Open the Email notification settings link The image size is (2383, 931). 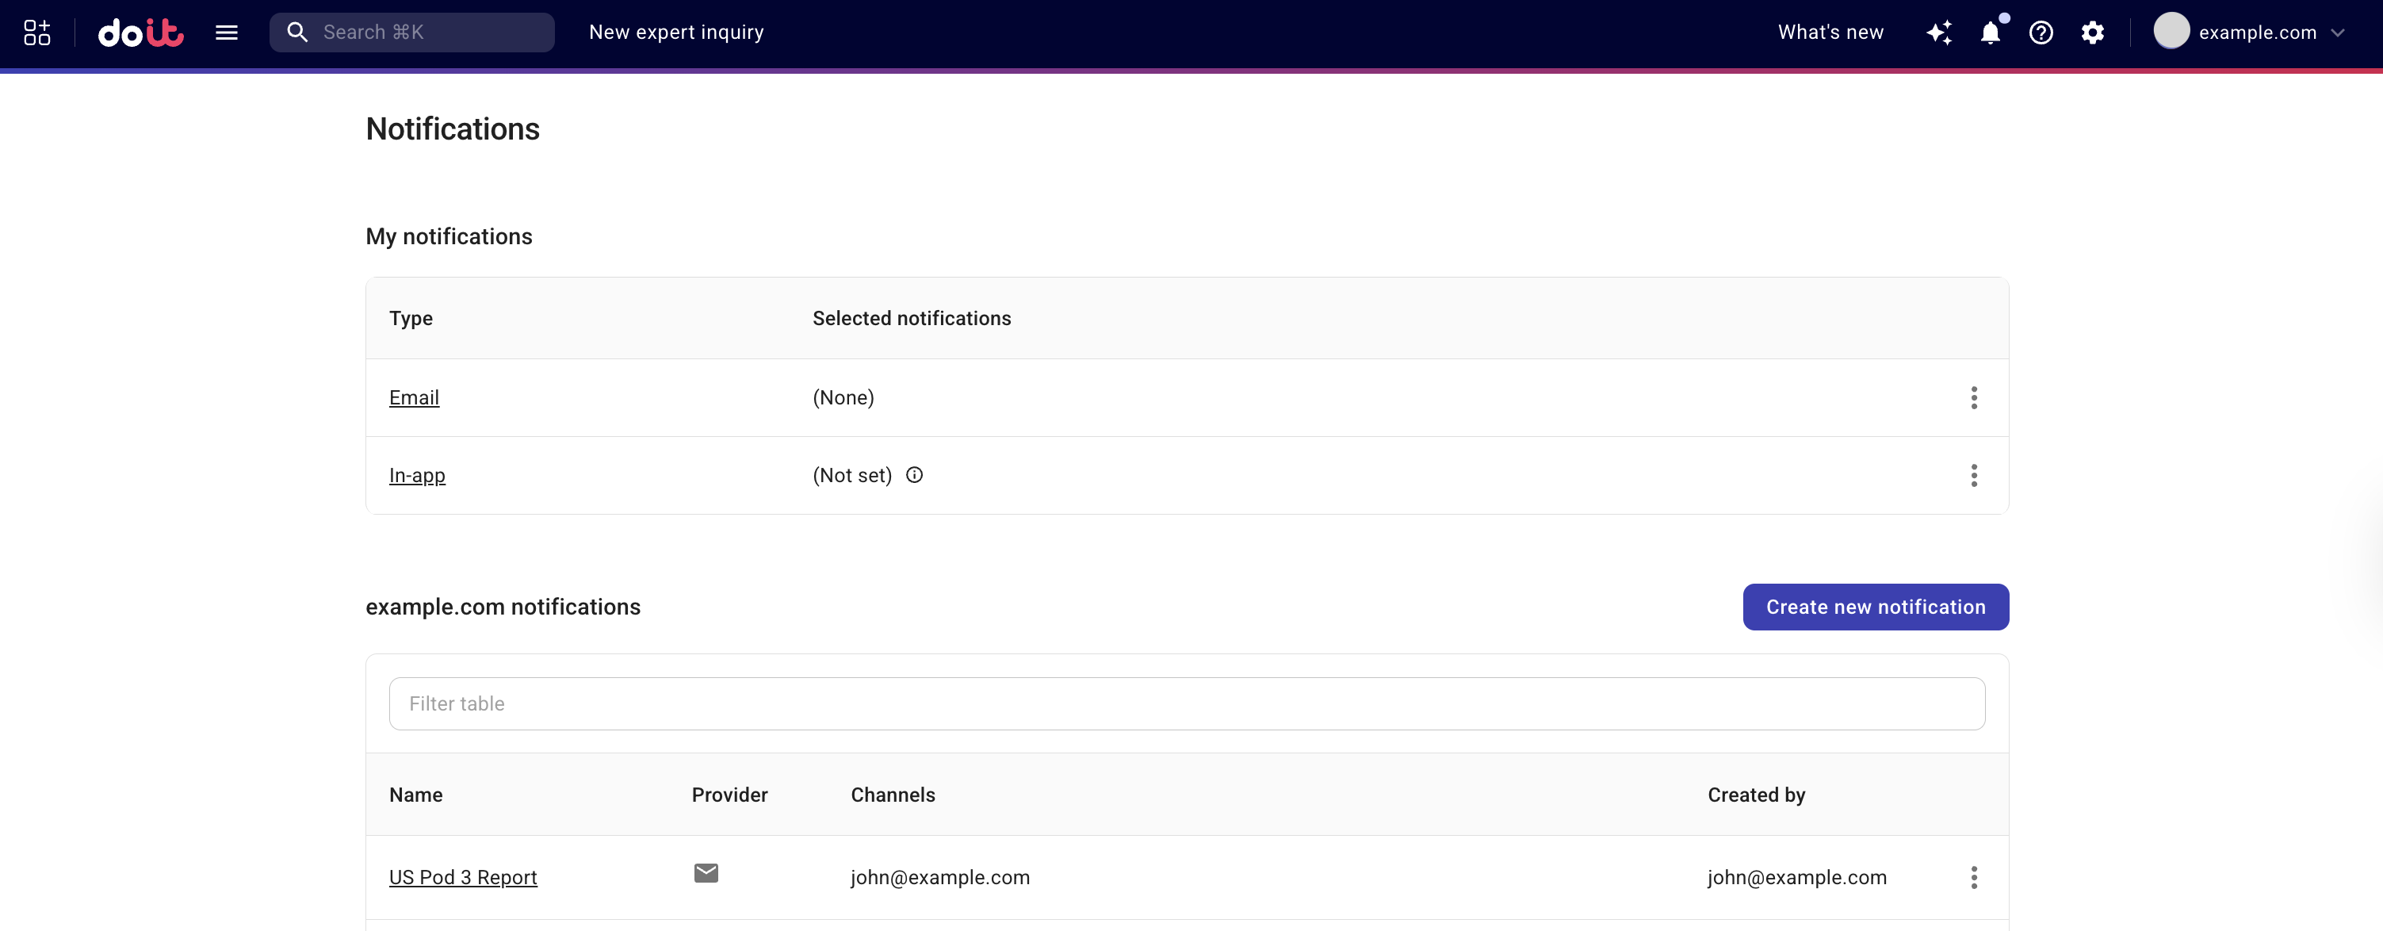point(414,397)
